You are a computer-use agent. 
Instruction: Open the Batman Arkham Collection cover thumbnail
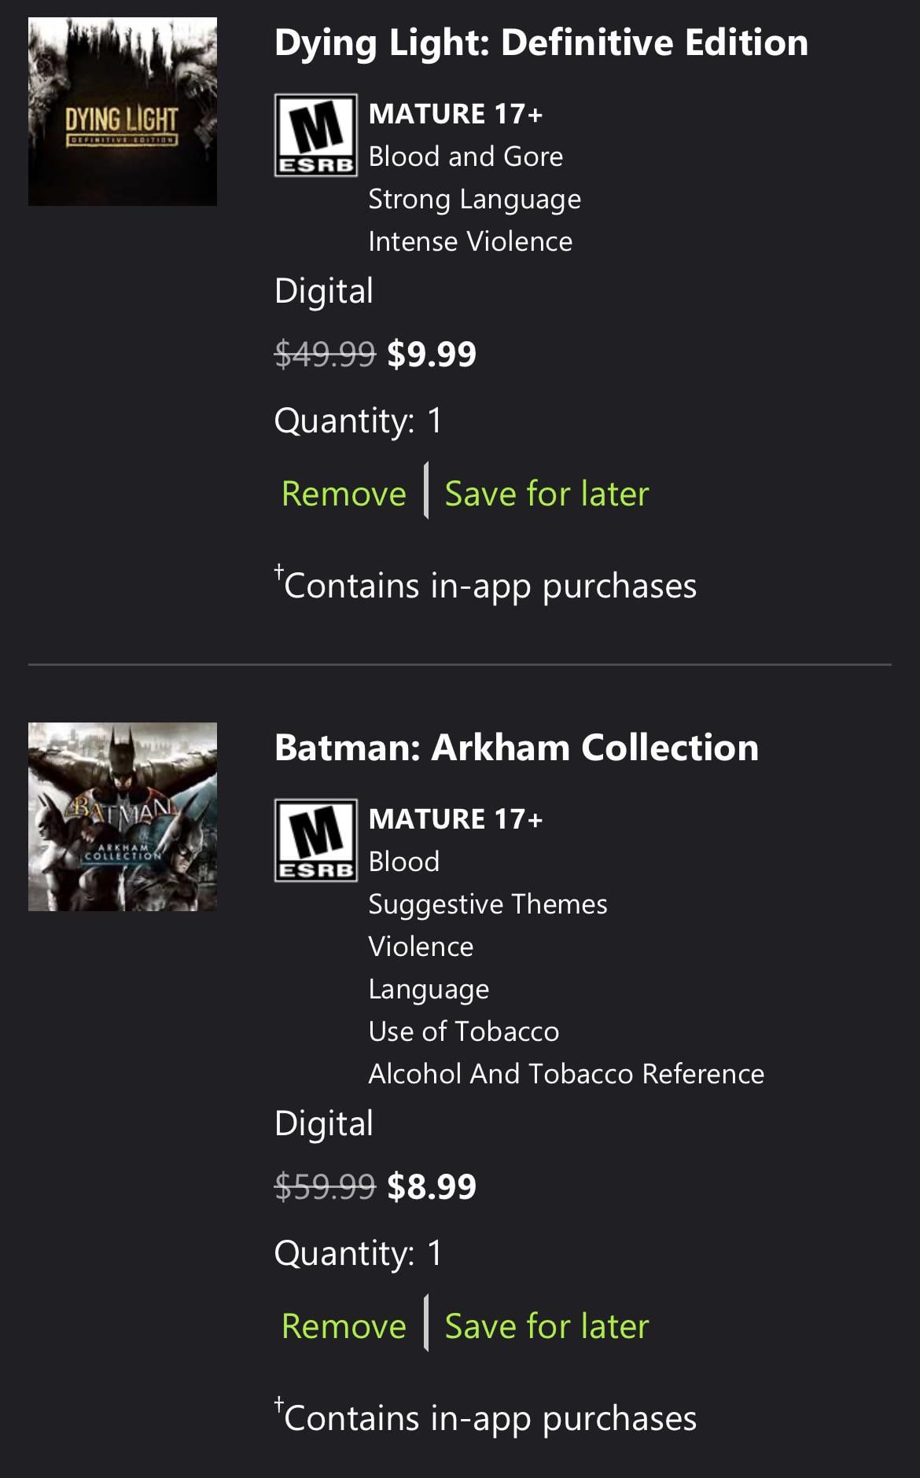point(123,817)
